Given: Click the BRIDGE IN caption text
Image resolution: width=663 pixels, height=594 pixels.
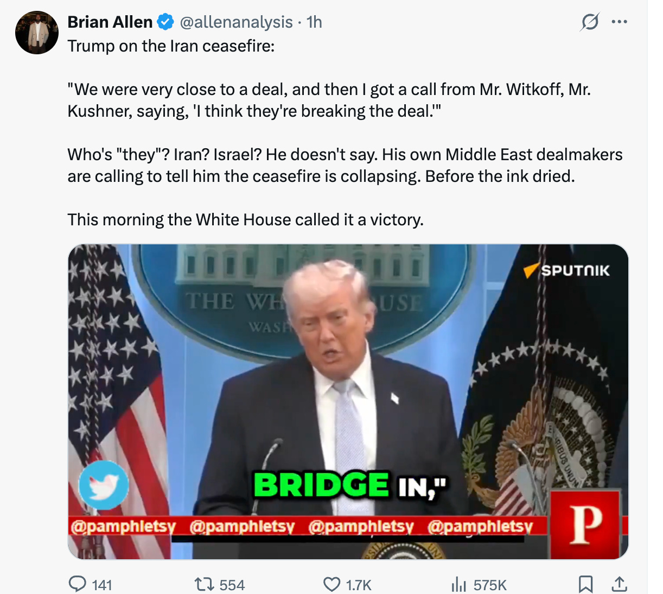Looking at the screenshot, I should pyautogui.click(x=350, y=485).
